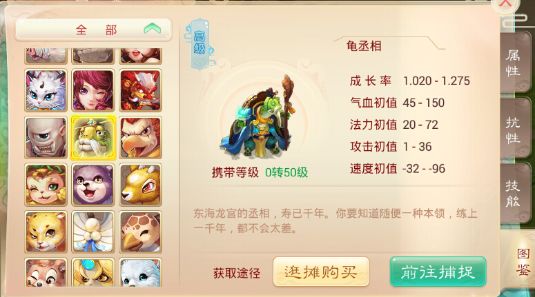The image size is (535, 297).
Task: Select the one-eyed gray cyclops pet portrait
Action: [x=46, y=138]
